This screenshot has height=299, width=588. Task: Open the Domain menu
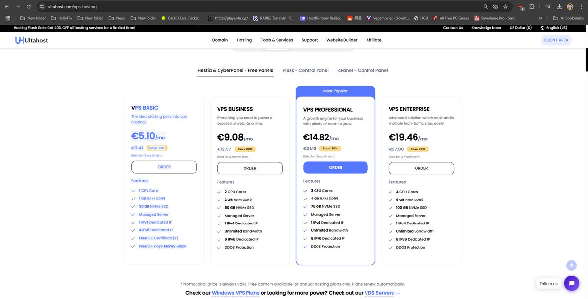coord(220,40)
